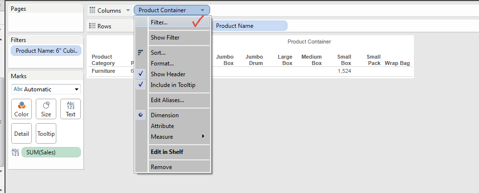
Task: Click the Detail marks button
Action: pos(22,133)
